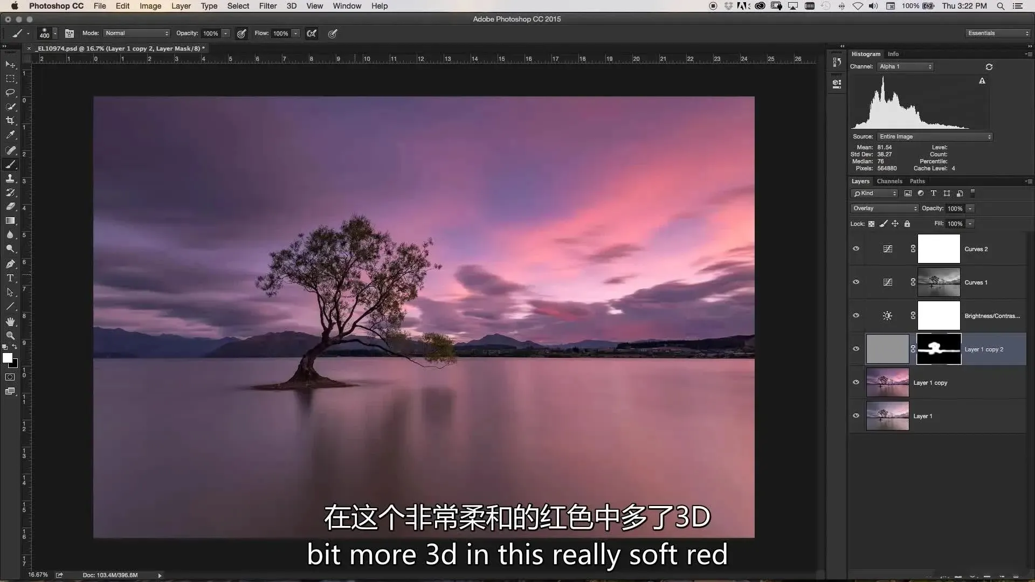The height and width of the screenshot is (582, 1035).
Task: Switch to the Channels tab
Action: pos(889,181)
